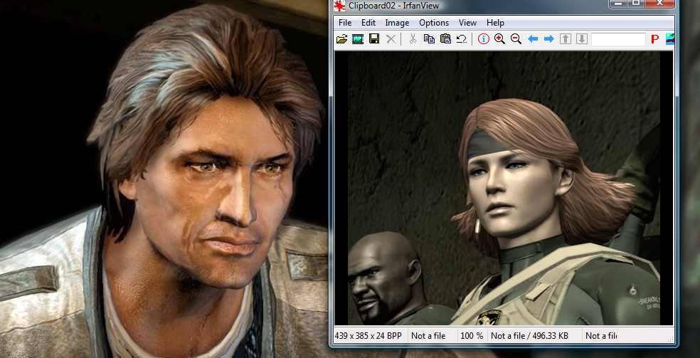The width and height of the screenshot is (700, 358).
Task: Click the 'Not a file / 496.33 KB' status text
Action: click(529, 336)
